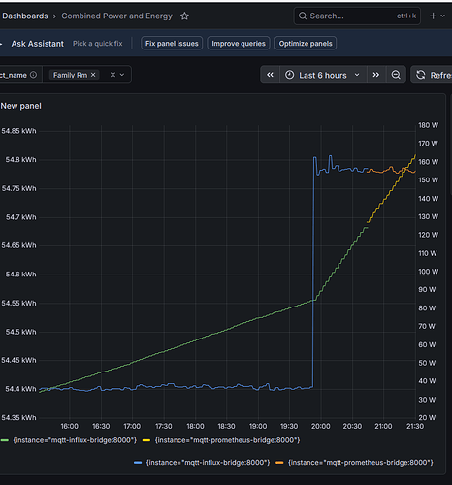452x485 pixels.
Task: Zoom out the time range
Action: pos(396,75)
